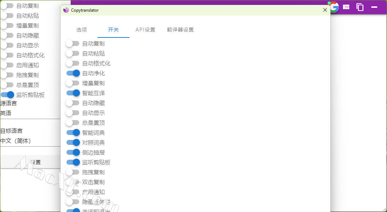Click the 设置 button in the left panel
Image resolution: width=387 pixels, height=212 pixels.
[35, 162]
